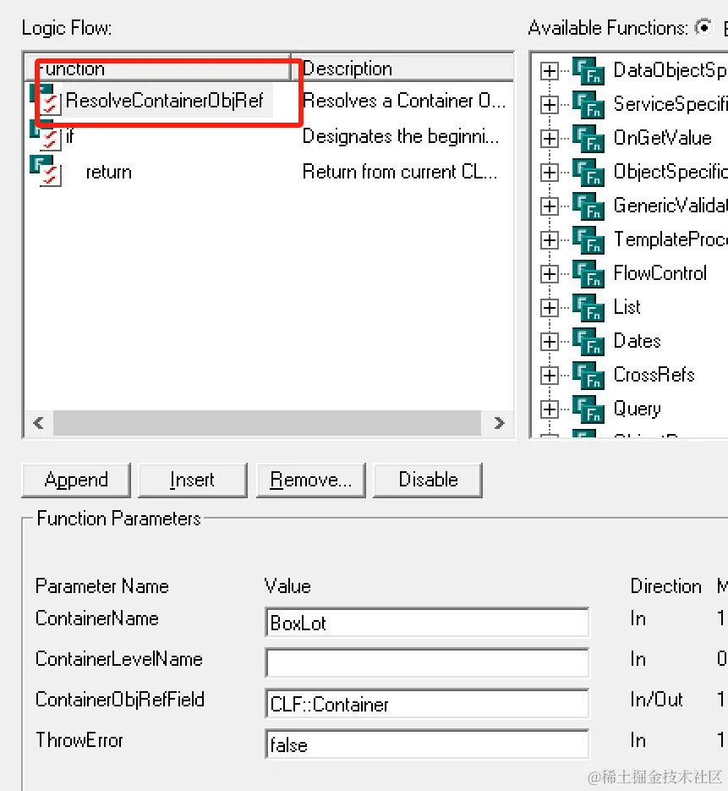Select the Available Functions radio button

(703, 27)
